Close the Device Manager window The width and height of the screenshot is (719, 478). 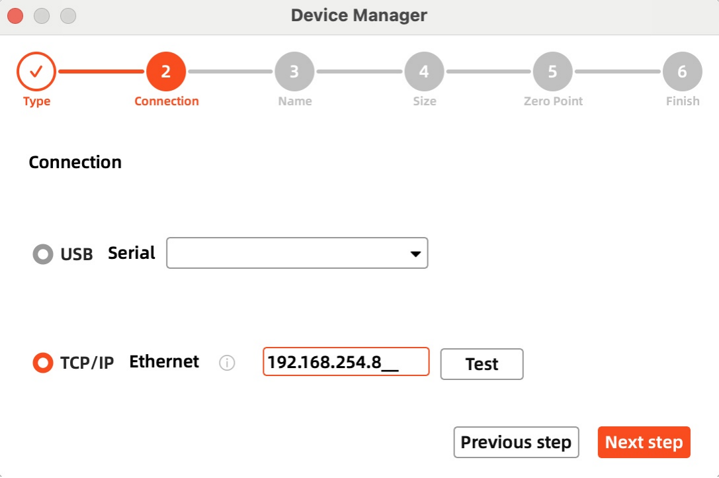pos(15,15)
